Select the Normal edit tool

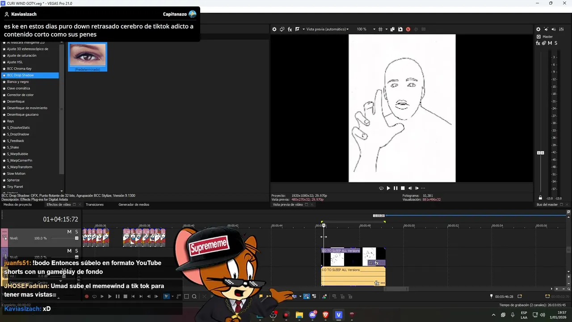tap(167, 297)
